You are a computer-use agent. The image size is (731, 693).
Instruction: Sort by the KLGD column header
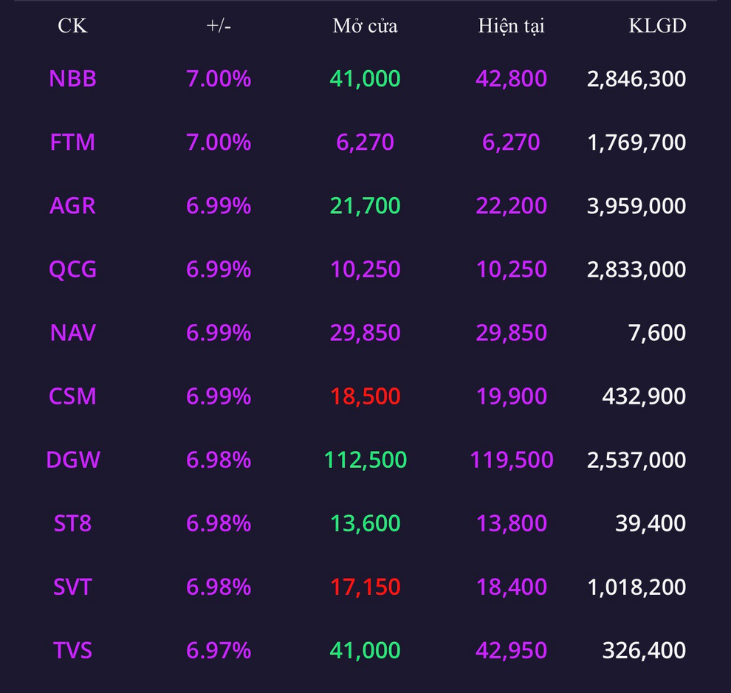657,26
